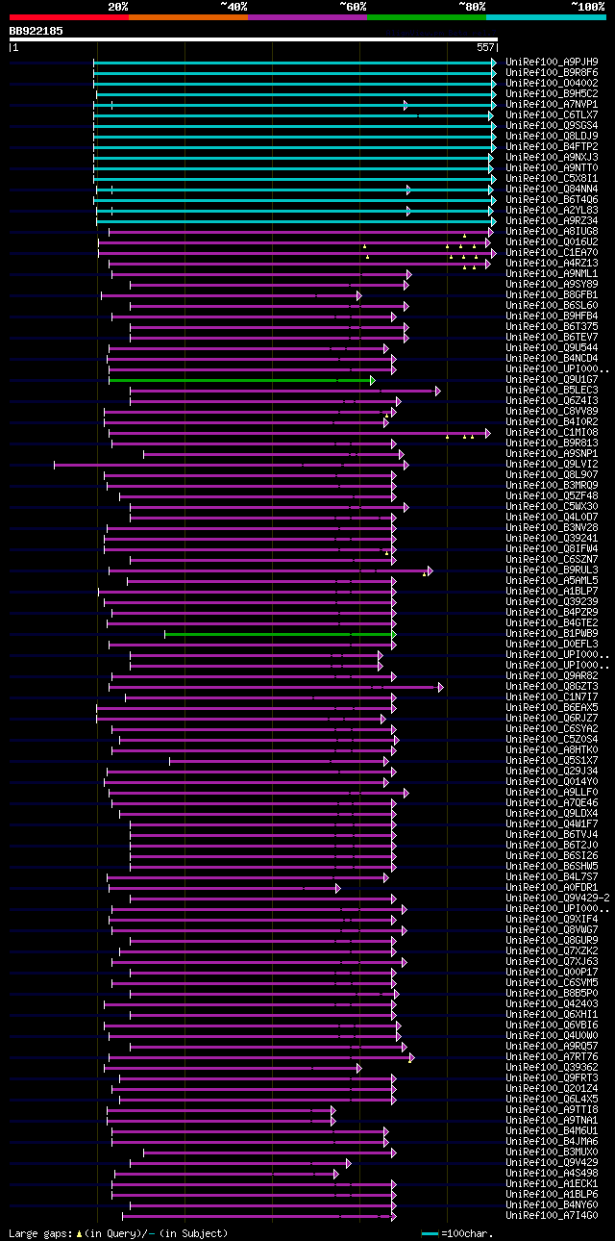Image resolution: width=615 pixels, height=1241 pixels.
Task: Select the UniRef100_Q9V429-2 label
Action: 557,899
